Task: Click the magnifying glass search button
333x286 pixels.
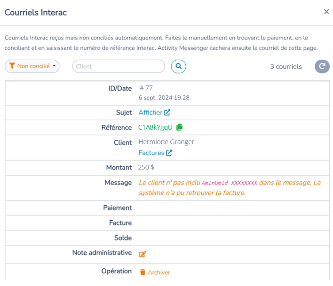Action: tap(178, 66)
